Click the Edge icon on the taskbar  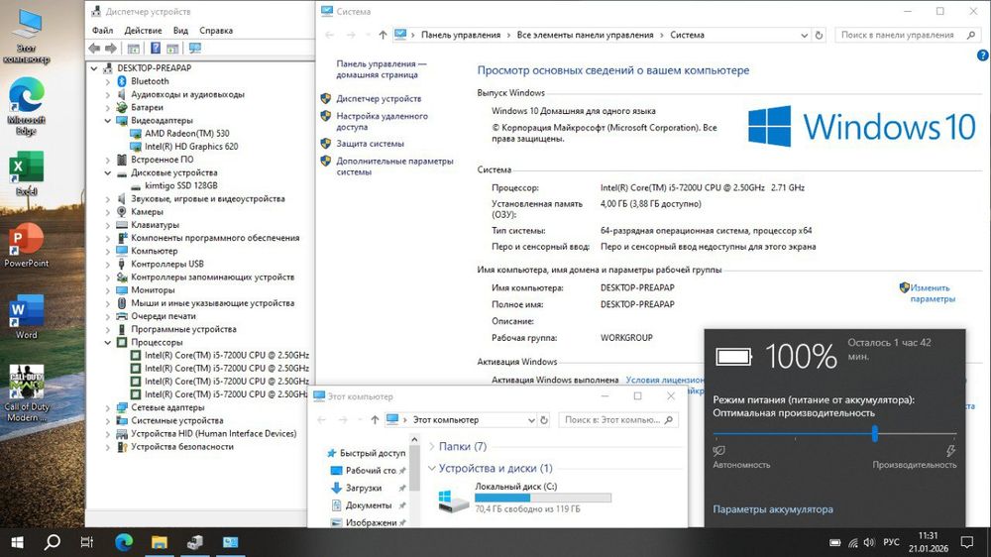tap(124, 542)
